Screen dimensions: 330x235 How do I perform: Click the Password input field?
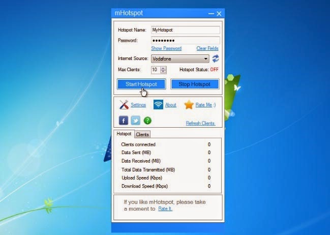coord(186,40)
